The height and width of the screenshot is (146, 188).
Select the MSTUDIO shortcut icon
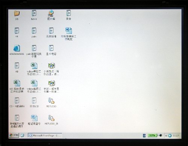click(51, 101)
